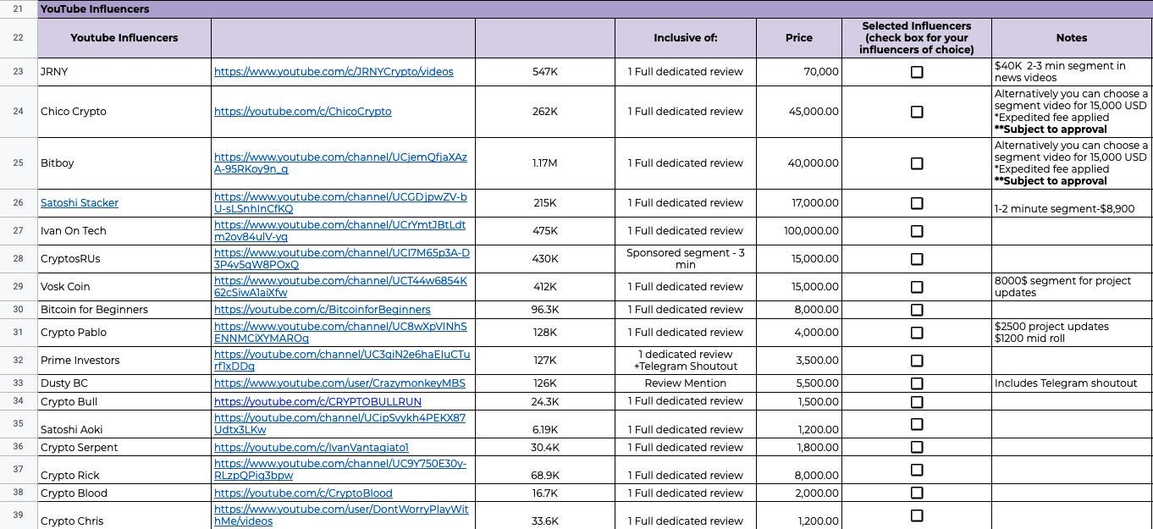This screenshot has height=529, width=1153.
Task: Select the 70,000 price cell
Action: pyautogui.click(x=798, y=72)
